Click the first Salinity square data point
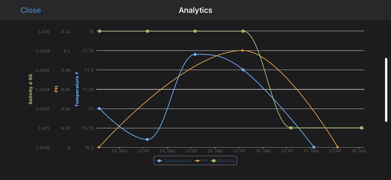Image resolution: width=391 pixels, height=180 pixels. tap(100, 31)
